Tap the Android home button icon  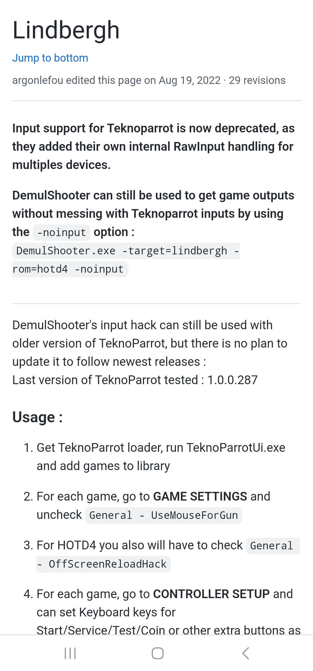[158, 653]
